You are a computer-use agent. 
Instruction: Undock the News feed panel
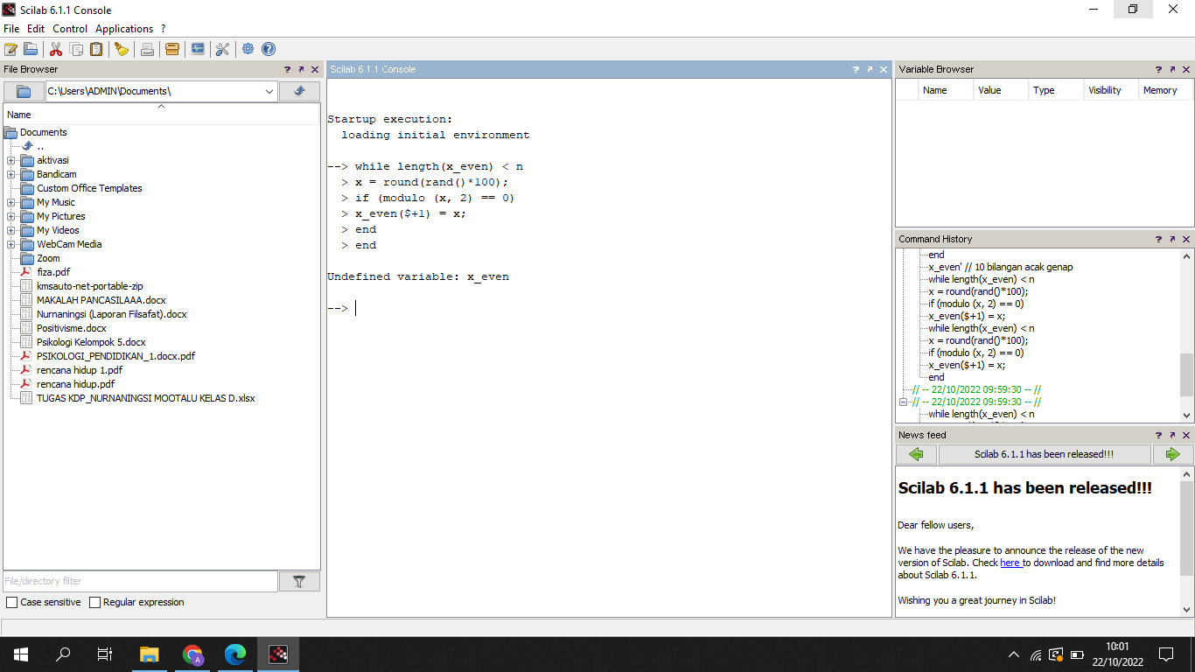pyautogui.click(x=1172, y=435)
